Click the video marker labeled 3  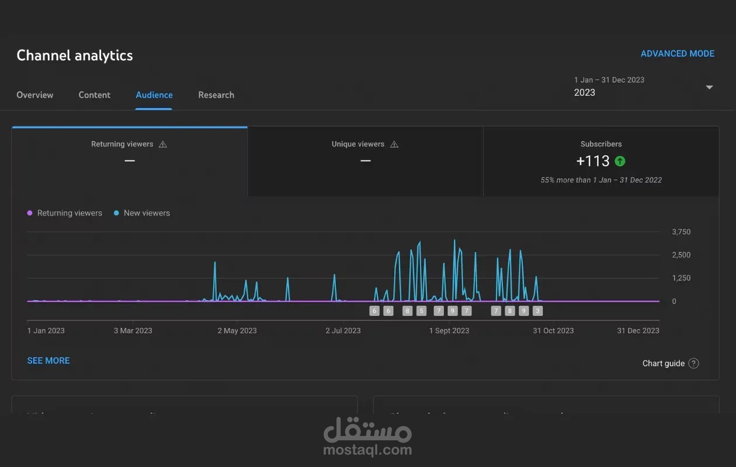[x=538, y=311]
